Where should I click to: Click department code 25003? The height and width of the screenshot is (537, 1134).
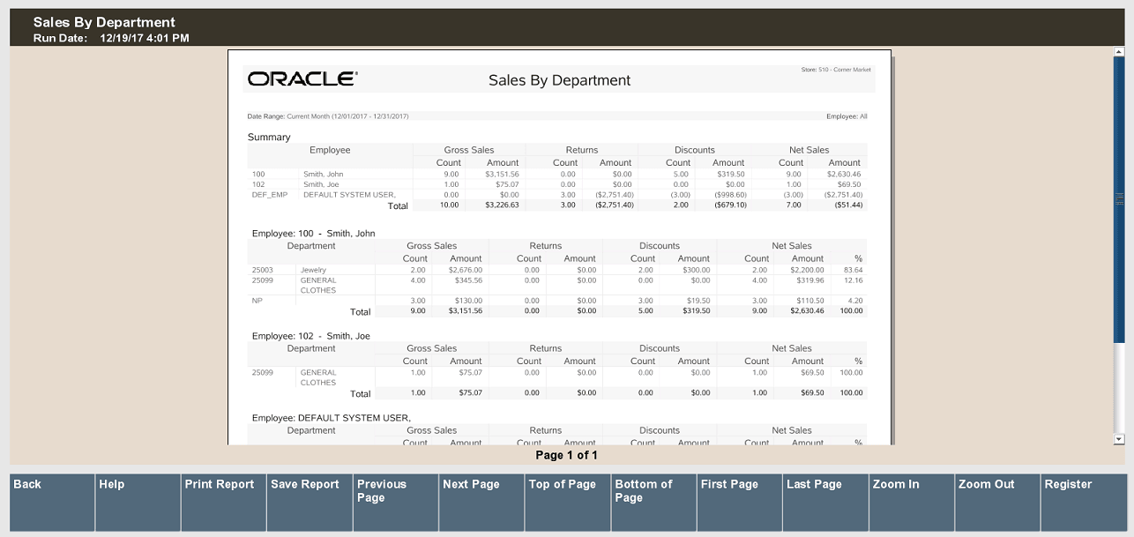click(x=263, y=270)
